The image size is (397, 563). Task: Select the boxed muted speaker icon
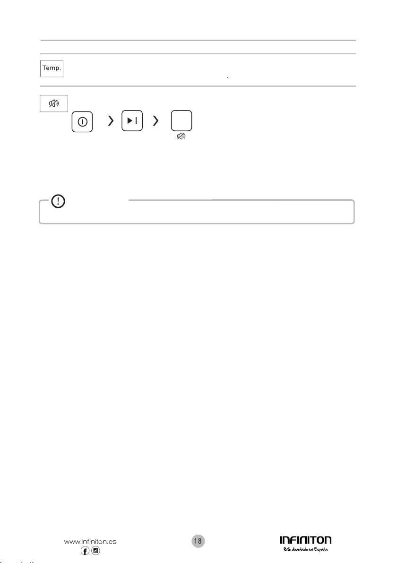click(x=54, y=103)
